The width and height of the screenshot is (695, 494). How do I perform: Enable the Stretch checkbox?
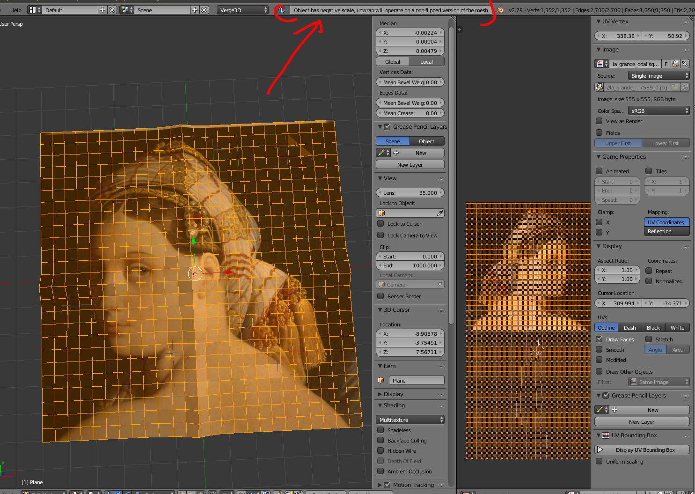[649, 339]
